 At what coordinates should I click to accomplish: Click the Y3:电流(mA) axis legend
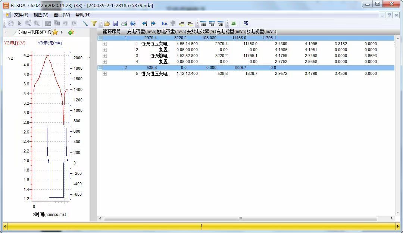(50, 43)
